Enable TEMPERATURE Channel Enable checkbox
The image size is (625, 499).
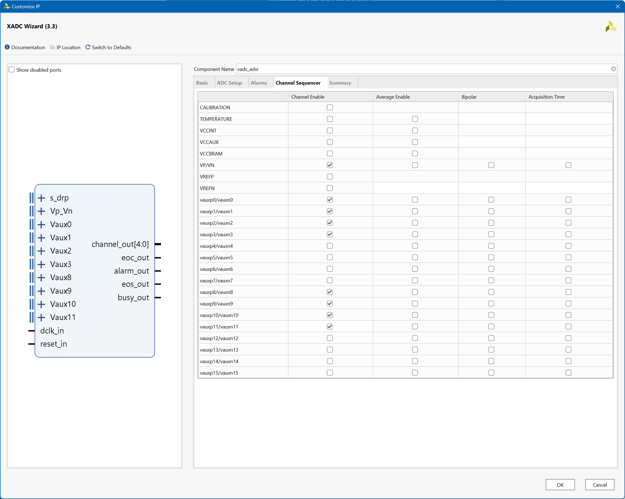pyautogui.click(x=330, y=119)
